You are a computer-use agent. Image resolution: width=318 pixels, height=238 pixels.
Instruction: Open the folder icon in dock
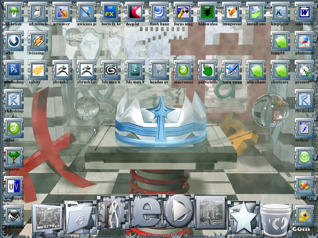[81, 217]
